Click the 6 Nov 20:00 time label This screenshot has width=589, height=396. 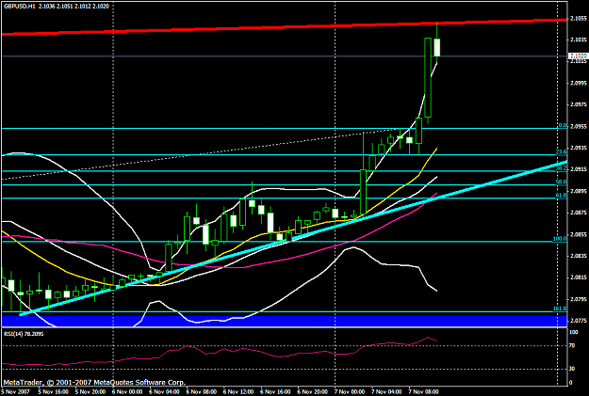(x=313, y=392)
